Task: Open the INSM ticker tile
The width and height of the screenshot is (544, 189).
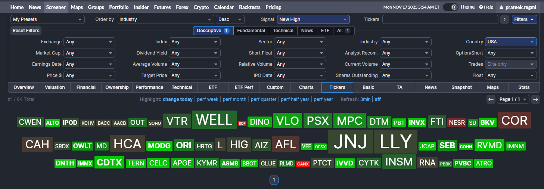Action: pos(399,161)
